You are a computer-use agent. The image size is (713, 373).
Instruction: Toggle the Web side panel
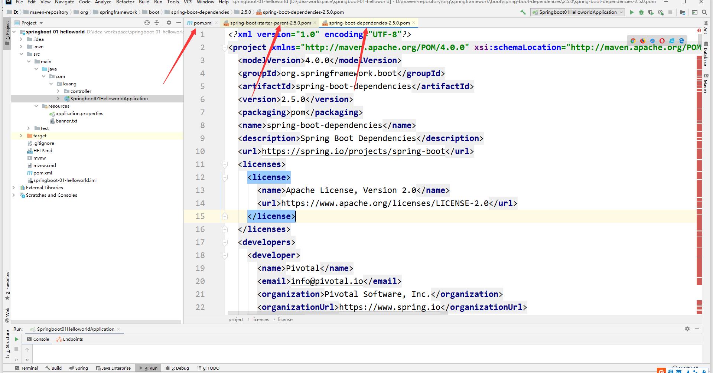(x=7, y=315)
